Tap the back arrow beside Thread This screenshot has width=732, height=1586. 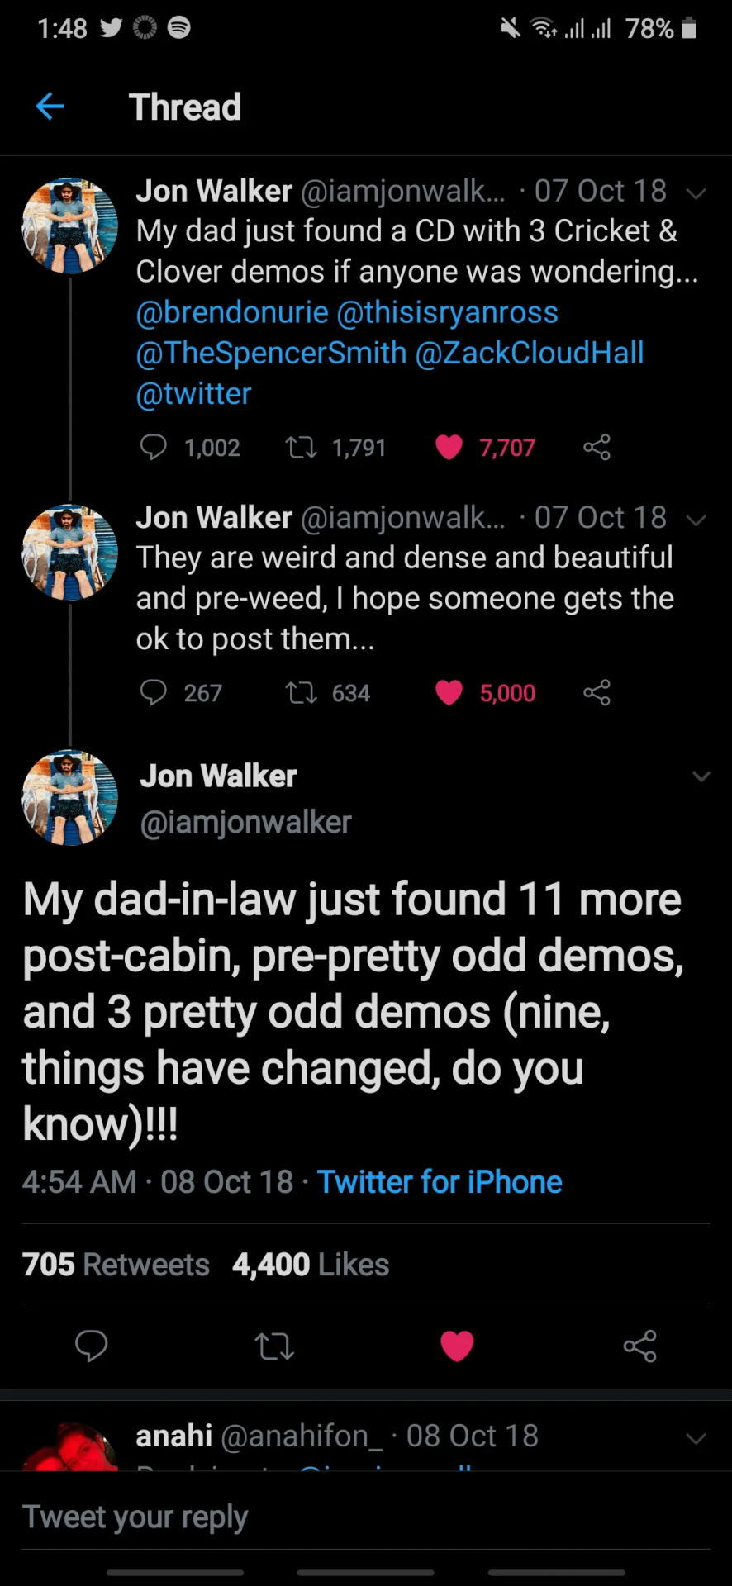pos(50,107)
